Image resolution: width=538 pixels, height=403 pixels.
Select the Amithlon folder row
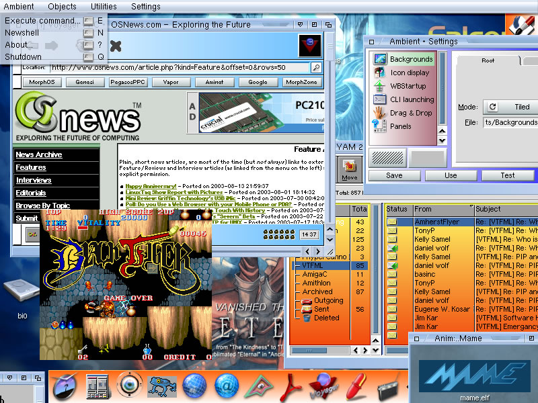tap(330, 283)
